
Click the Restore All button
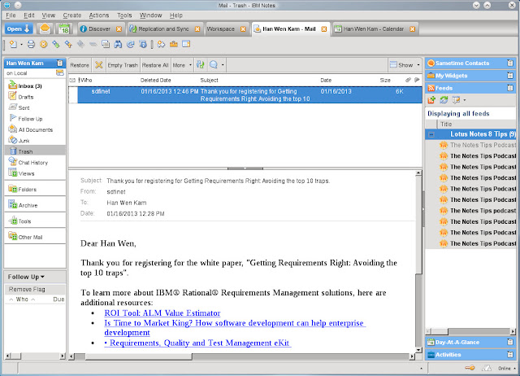point(155,65)
